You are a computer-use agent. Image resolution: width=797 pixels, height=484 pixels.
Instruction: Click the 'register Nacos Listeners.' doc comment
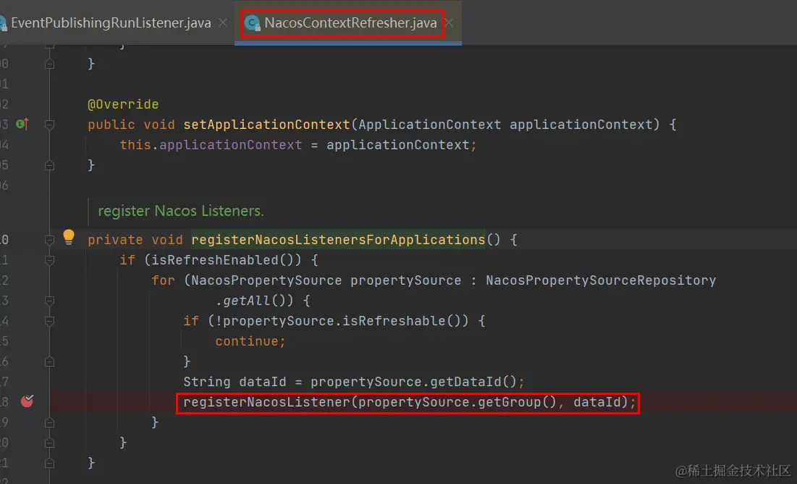[x=181, y=211]
